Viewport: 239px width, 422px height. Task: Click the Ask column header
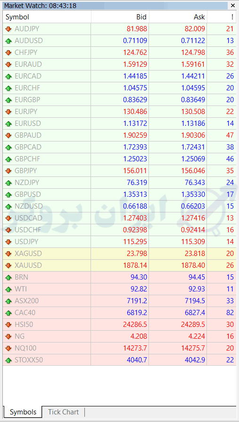click(178, 17)
